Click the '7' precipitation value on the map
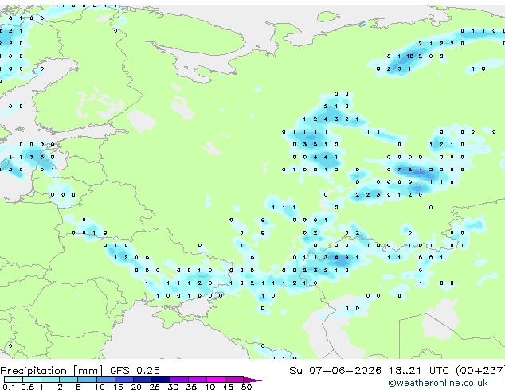The width and height of the screenshot is (505, 390). (399, 170)
